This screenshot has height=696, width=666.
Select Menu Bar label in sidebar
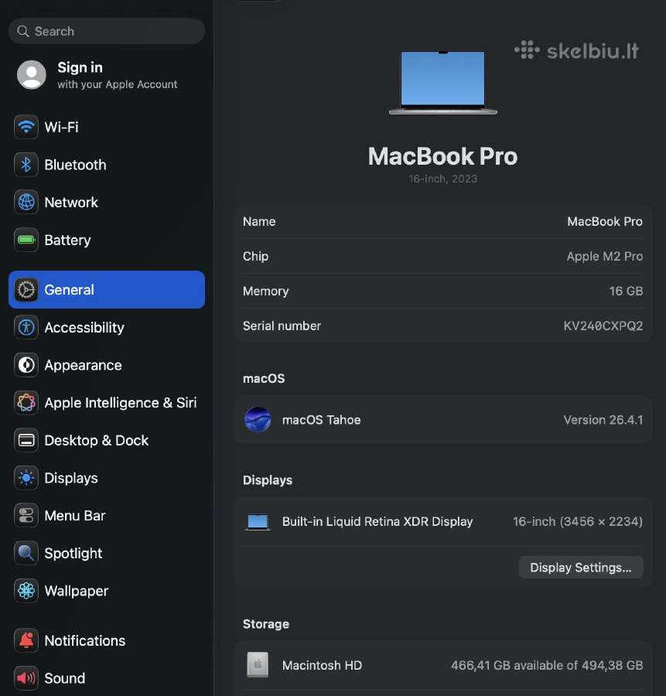[x=75, y=515]
